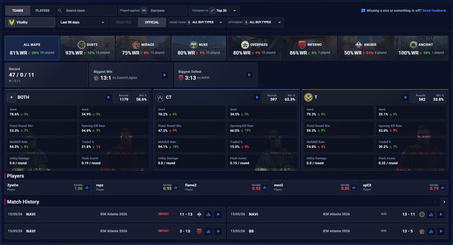Play the NAVI 3 - 13 defeat match
Viewport: 453px width, 245px height.
point(218,231)
